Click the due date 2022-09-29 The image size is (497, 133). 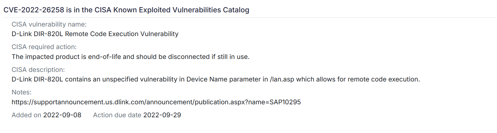pyautogui.click(x=162, y=115)
